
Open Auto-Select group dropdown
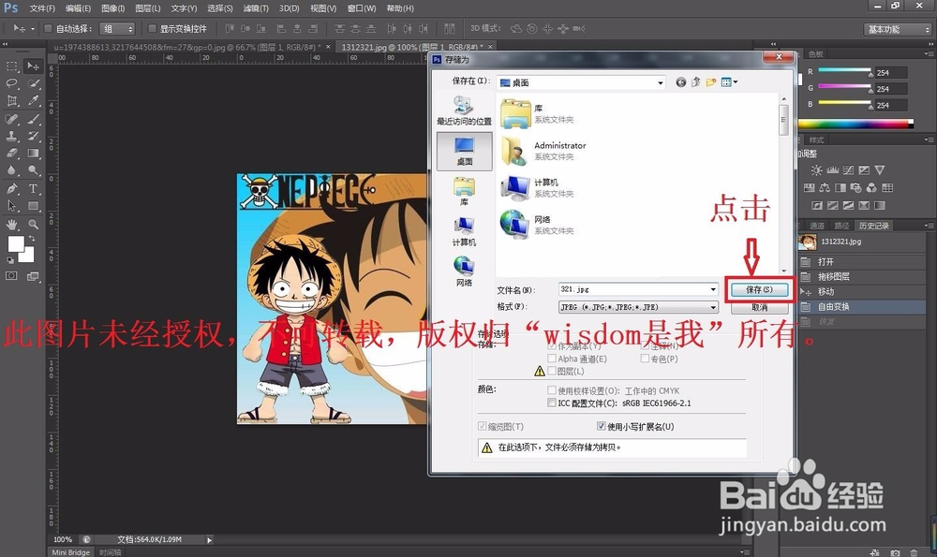click(x=118, y=29)
